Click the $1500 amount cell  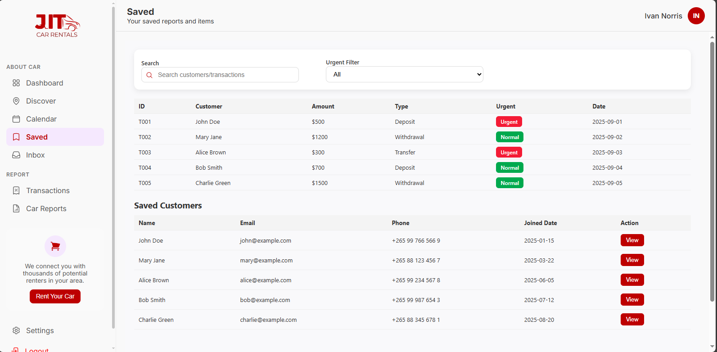click(x=320, y=183)
